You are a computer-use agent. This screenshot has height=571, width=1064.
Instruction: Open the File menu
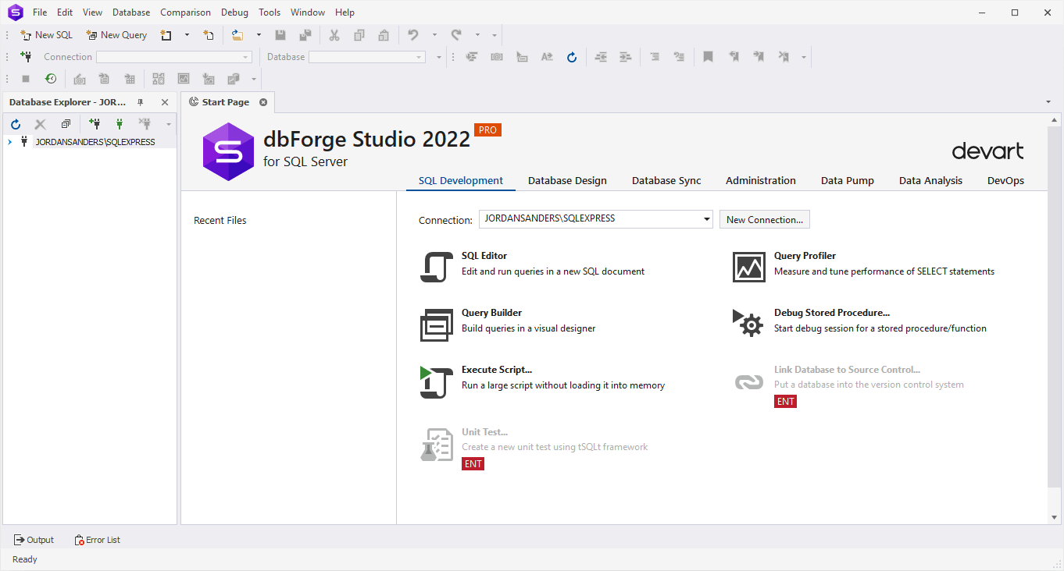click(x=40, y=12)
